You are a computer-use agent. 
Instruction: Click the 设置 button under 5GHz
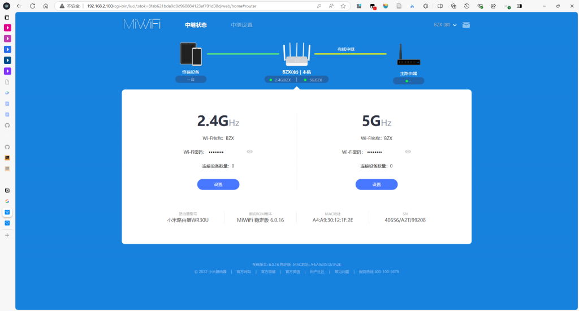click(x=377, y=184)
